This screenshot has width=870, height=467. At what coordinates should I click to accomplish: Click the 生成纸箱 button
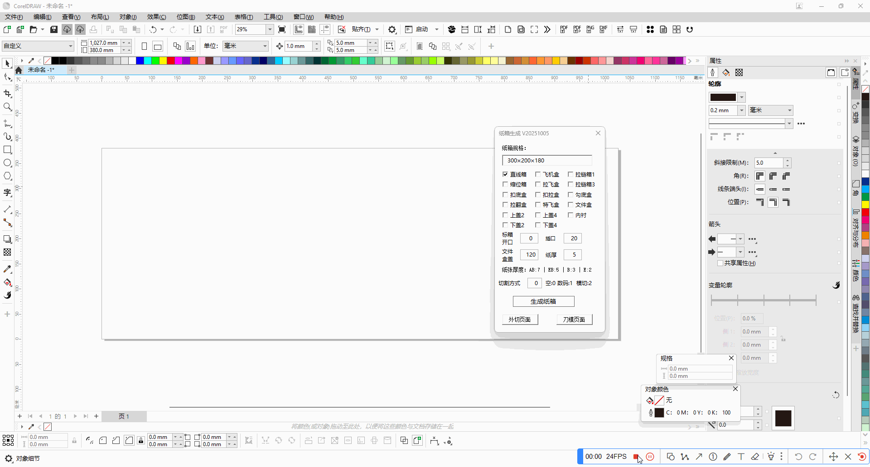(543, 301)
